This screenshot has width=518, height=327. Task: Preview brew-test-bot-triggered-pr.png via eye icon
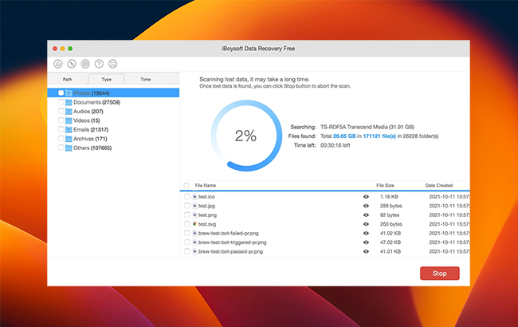366,242
